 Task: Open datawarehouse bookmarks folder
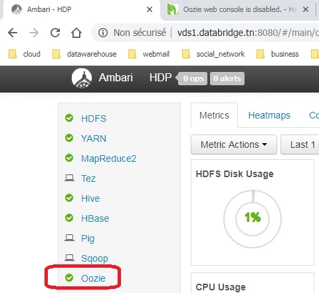click(x=84, y=54)
